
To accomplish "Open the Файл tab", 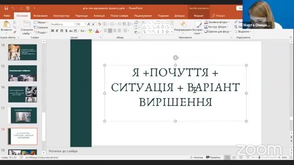I will pos(7,16).
